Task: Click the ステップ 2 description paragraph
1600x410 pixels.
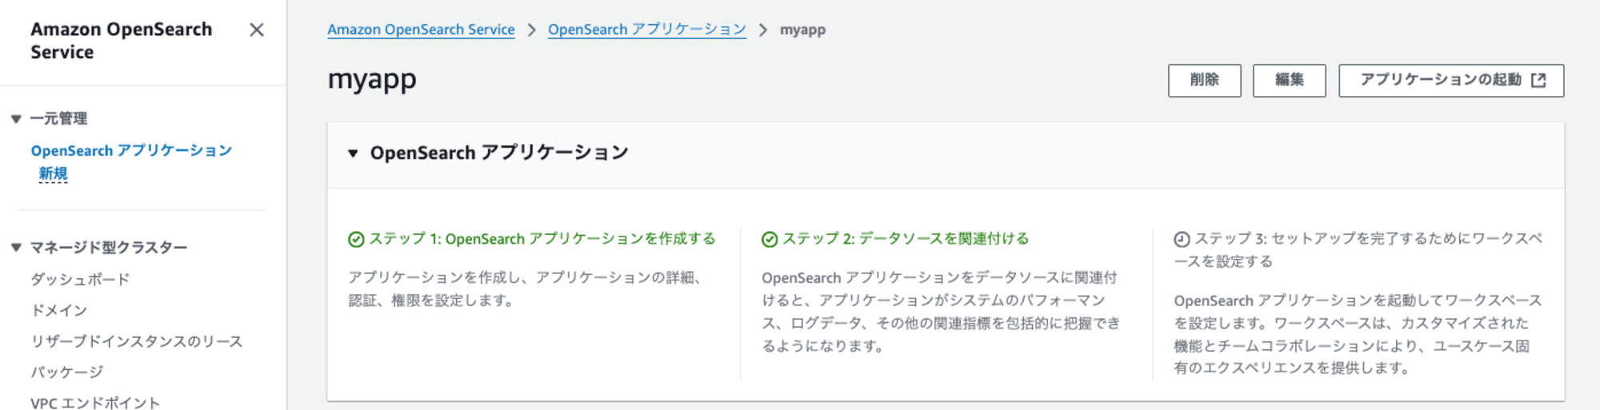Action: click(x=941, y=312)
